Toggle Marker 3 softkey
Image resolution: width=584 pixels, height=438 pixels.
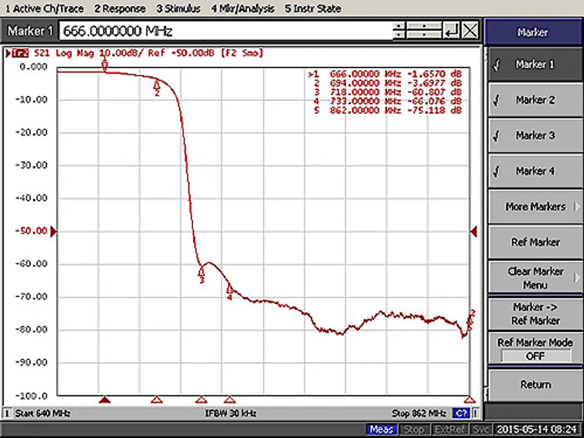[534, 136]
